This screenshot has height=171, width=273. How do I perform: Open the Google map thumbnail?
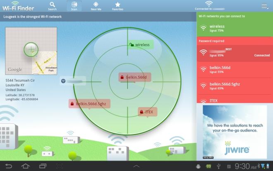31,51
